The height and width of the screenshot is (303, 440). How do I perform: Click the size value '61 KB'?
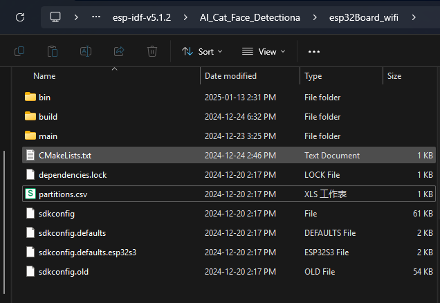click(423, 214)
